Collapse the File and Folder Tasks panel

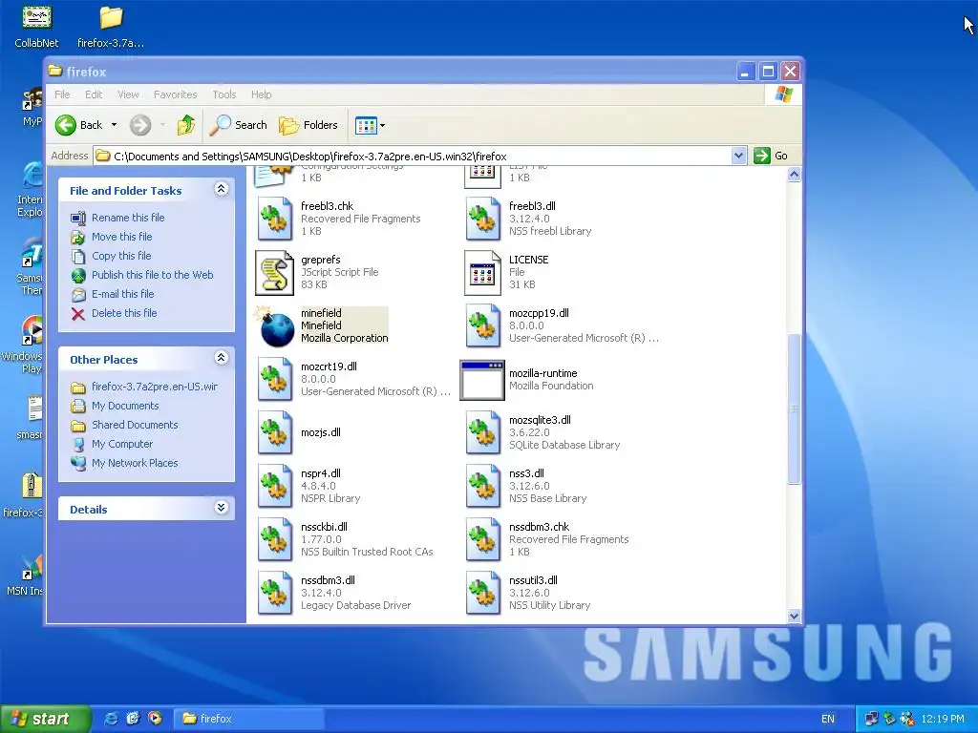click(221, 189)
